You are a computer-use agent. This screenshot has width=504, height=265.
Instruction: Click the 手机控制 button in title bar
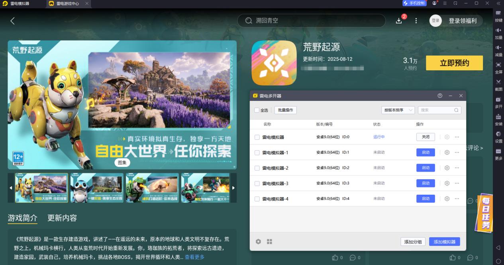414,3
